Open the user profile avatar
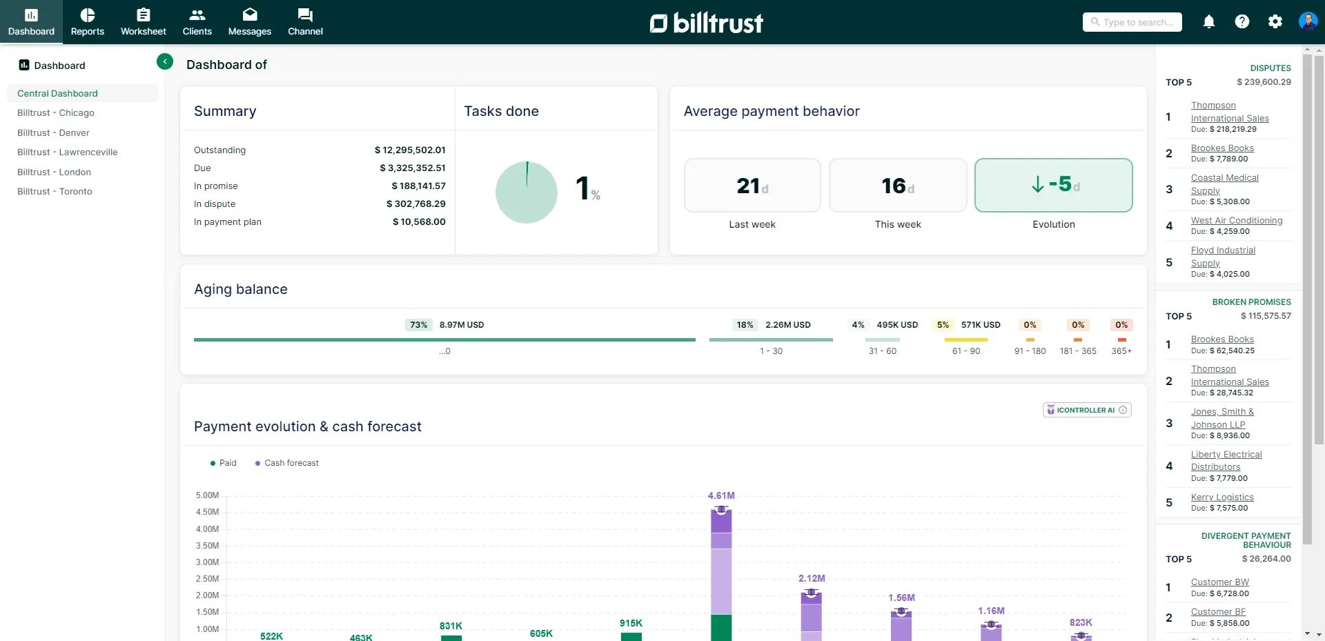 [x=1308, y=21]
